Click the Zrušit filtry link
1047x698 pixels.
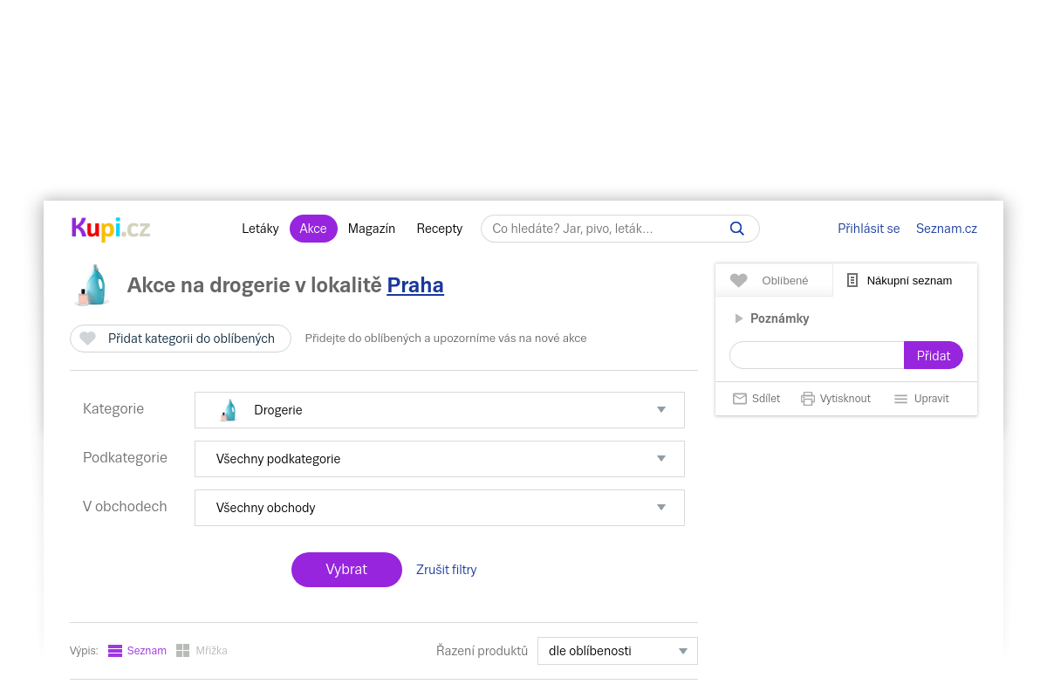point(446,570)
